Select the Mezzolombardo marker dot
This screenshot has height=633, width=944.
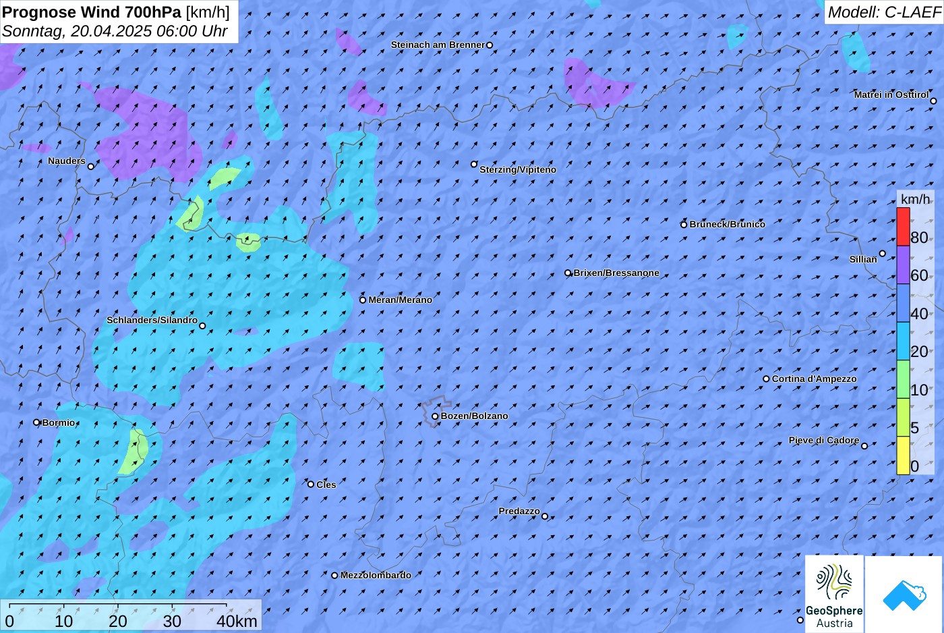click(334, 576)
